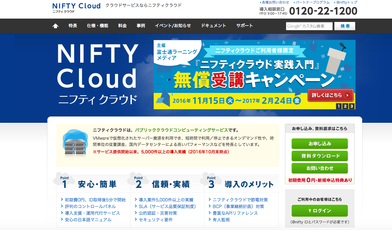Open SLA(サービス品質保証制度) link
Screen dimensions: 392x230
coord(167,206)
